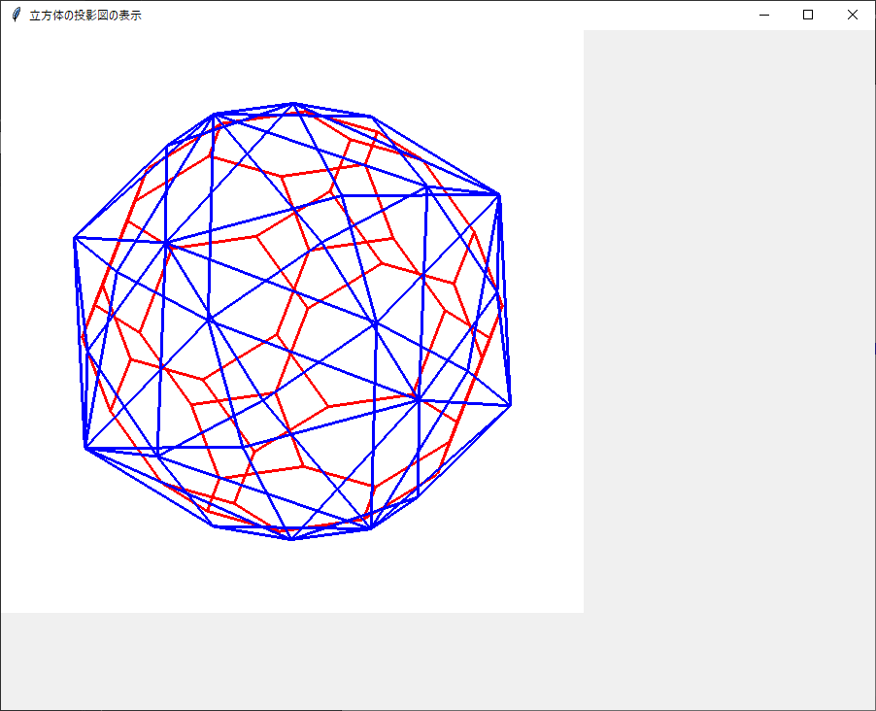Close the 立方体の投影図の表示 window
Screen dimensions: 876x711
tap(852, 16)
